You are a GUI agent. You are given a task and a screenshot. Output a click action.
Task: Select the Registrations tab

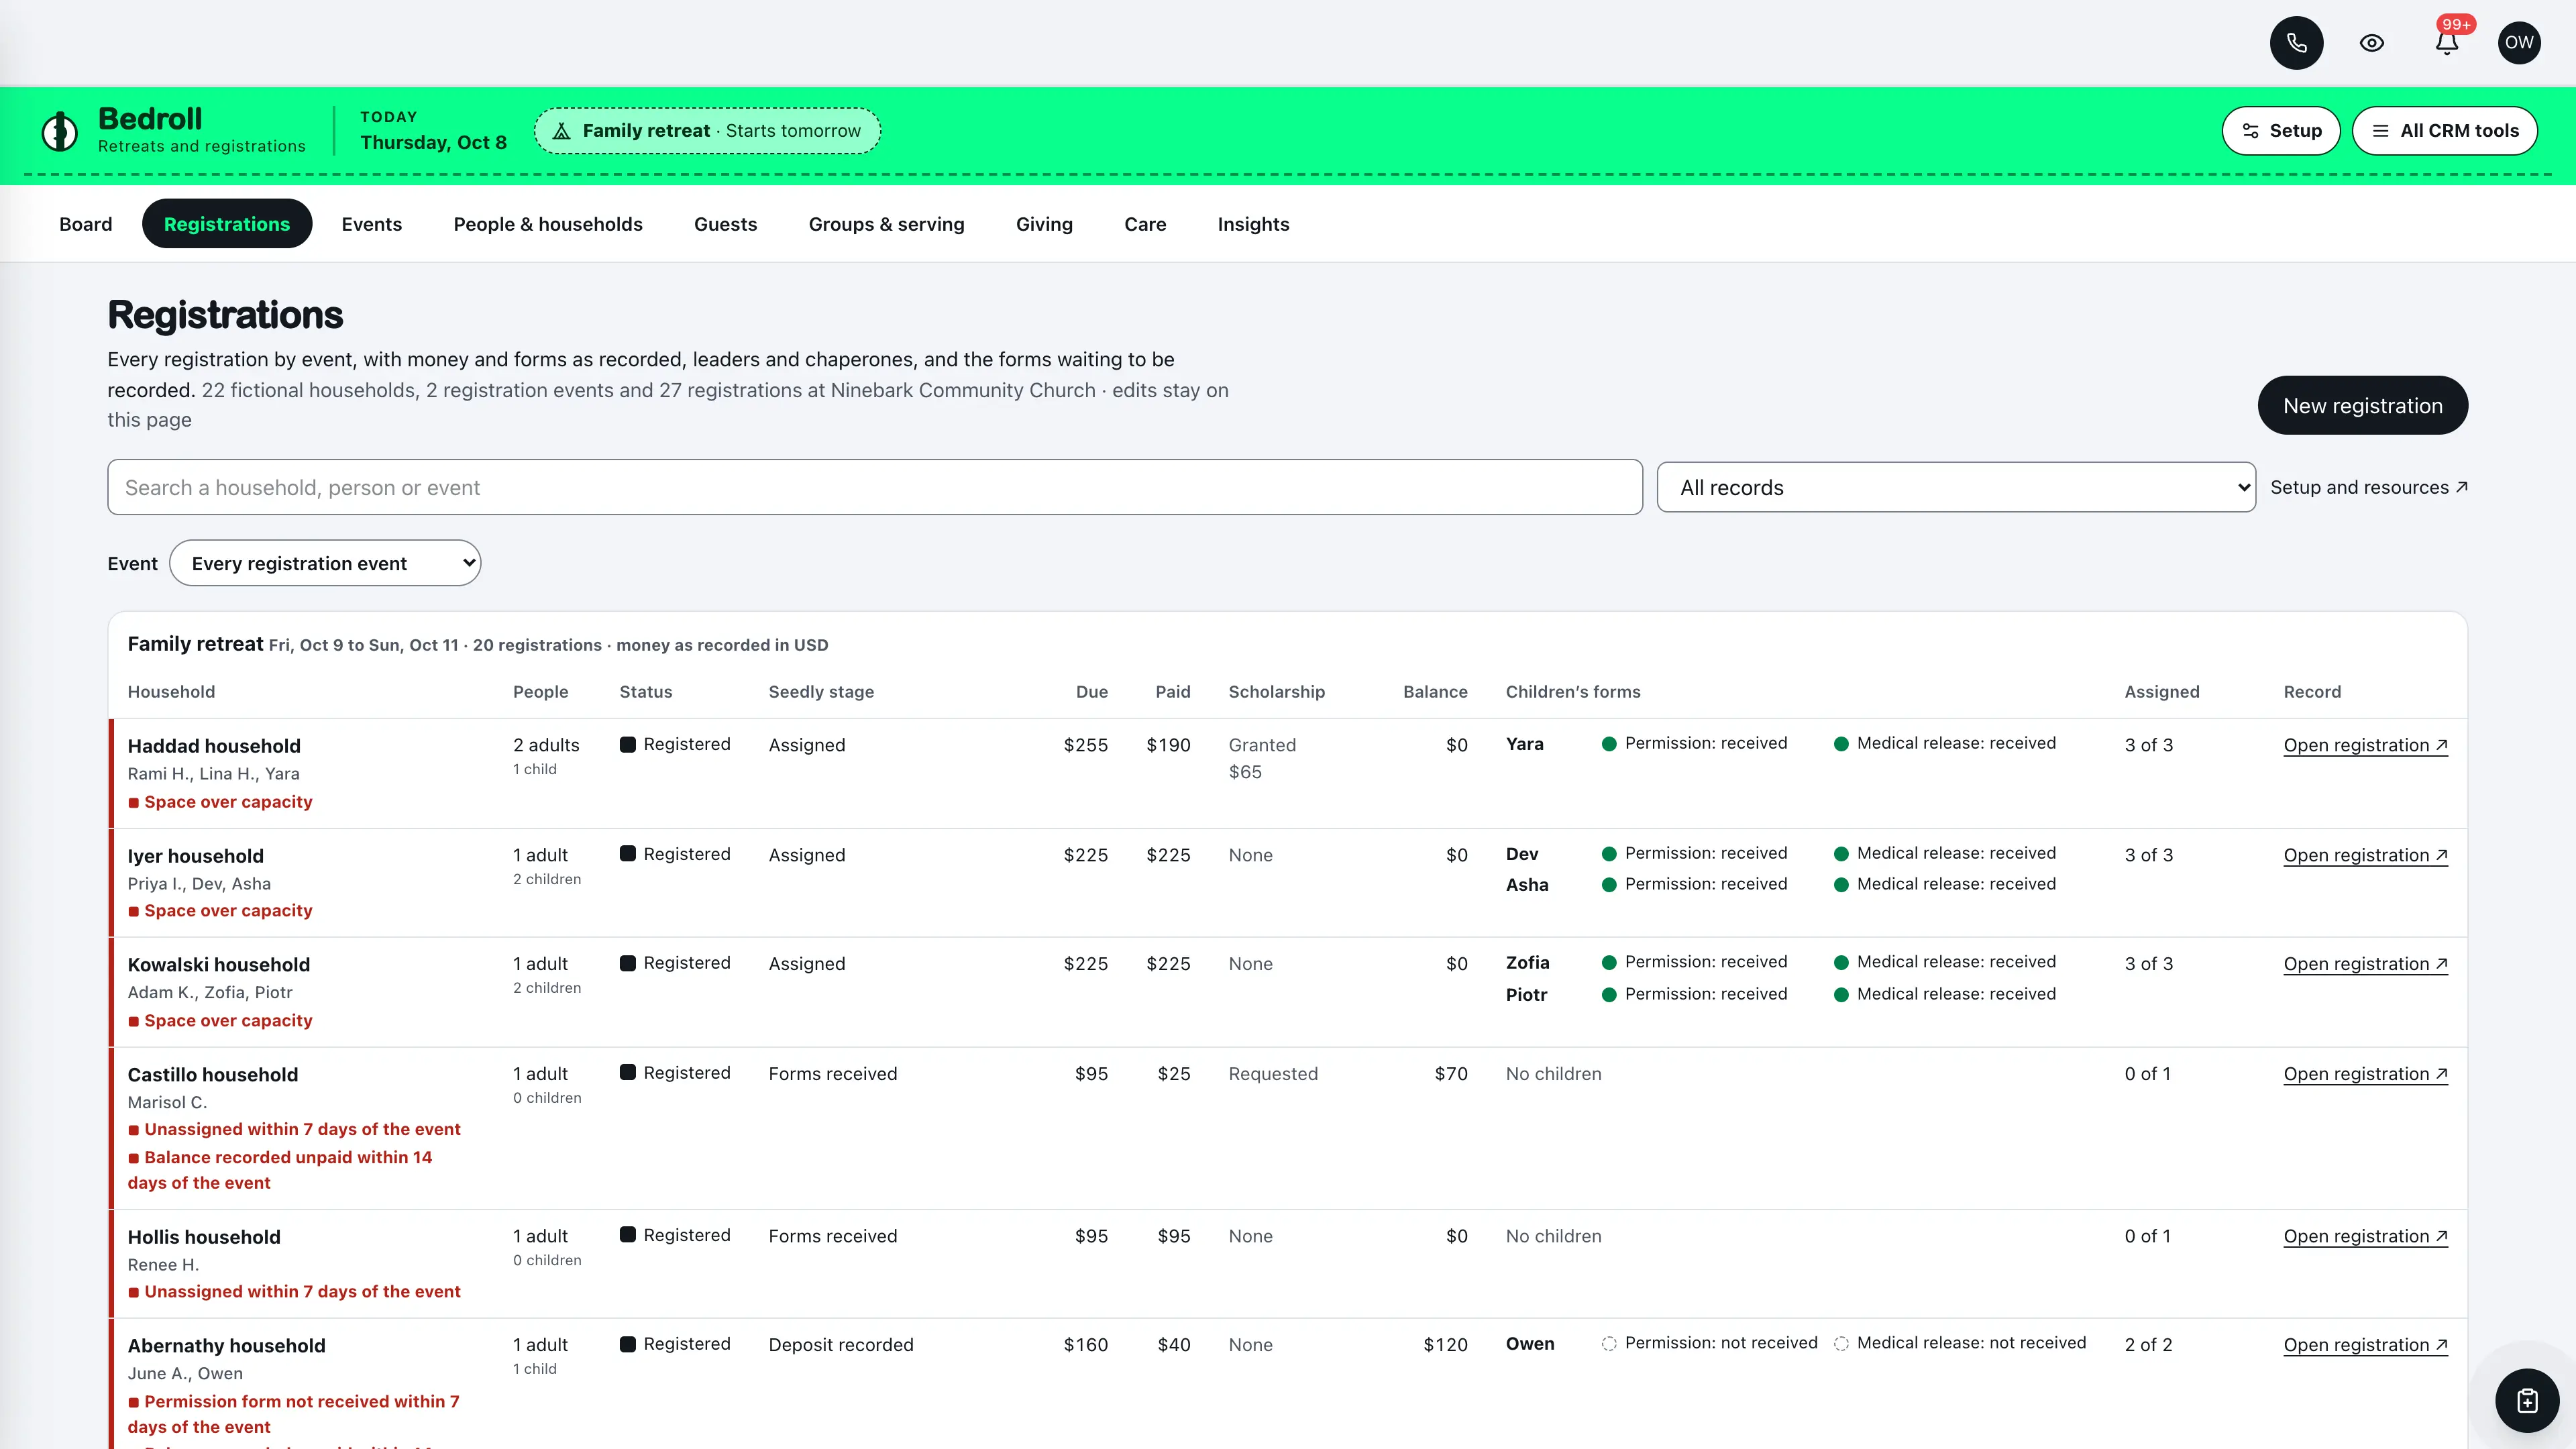(x=227, y=224)
